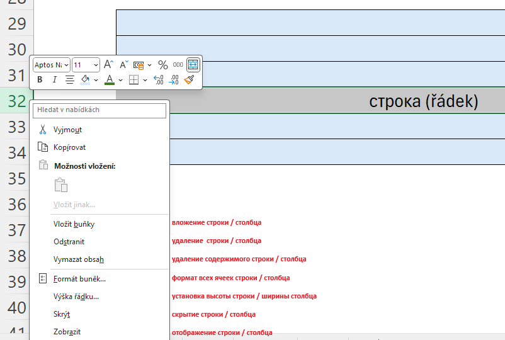The image size is (505, 340).
Task: Choose Kopírovat in the context menu
Action: click(x=69, y=147)
